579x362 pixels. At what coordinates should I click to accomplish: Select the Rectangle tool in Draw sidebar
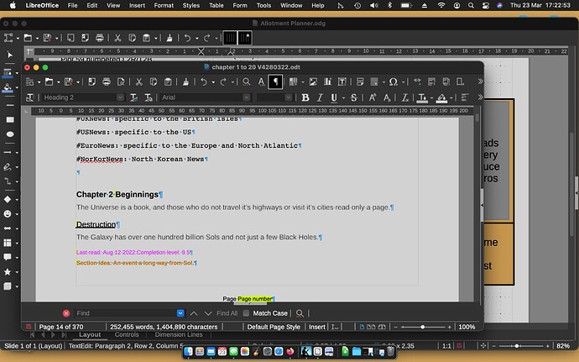10,120
